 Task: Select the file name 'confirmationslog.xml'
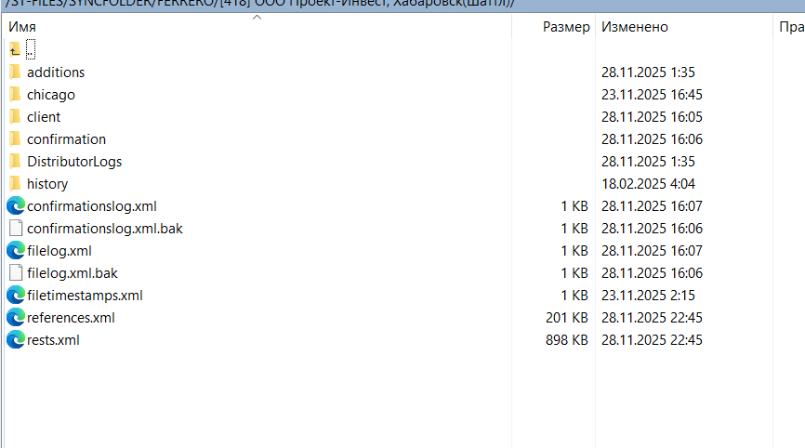[92, 206]
